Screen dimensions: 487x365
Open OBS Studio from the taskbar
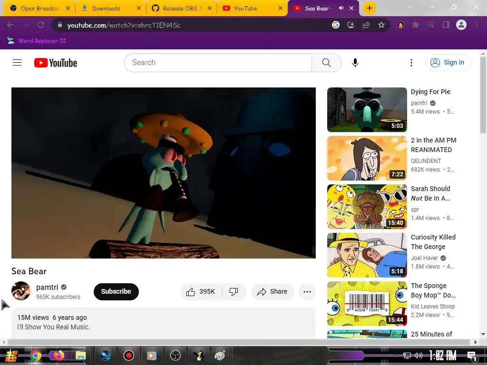click(x=175, y=355)
